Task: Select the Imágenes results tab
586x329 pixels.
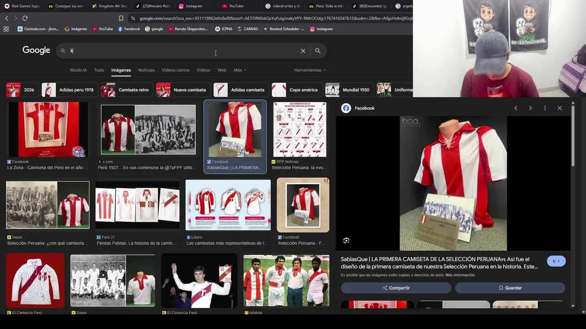Action: (x=121, y=70)
